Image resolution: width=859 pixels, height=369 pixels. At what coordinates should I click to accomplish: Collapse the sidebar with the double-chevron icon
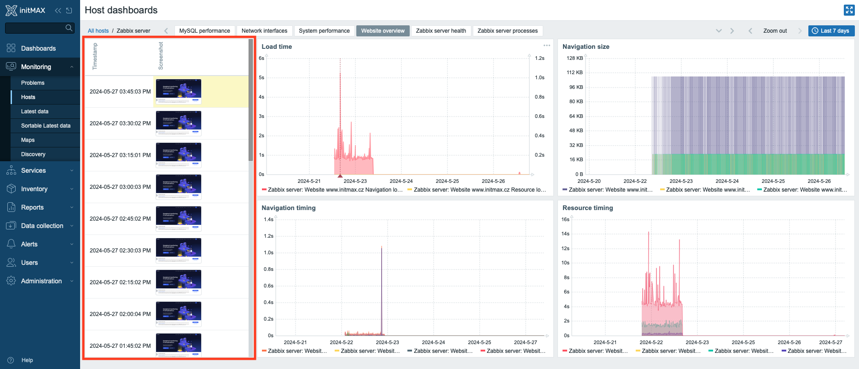coord(58,11)
